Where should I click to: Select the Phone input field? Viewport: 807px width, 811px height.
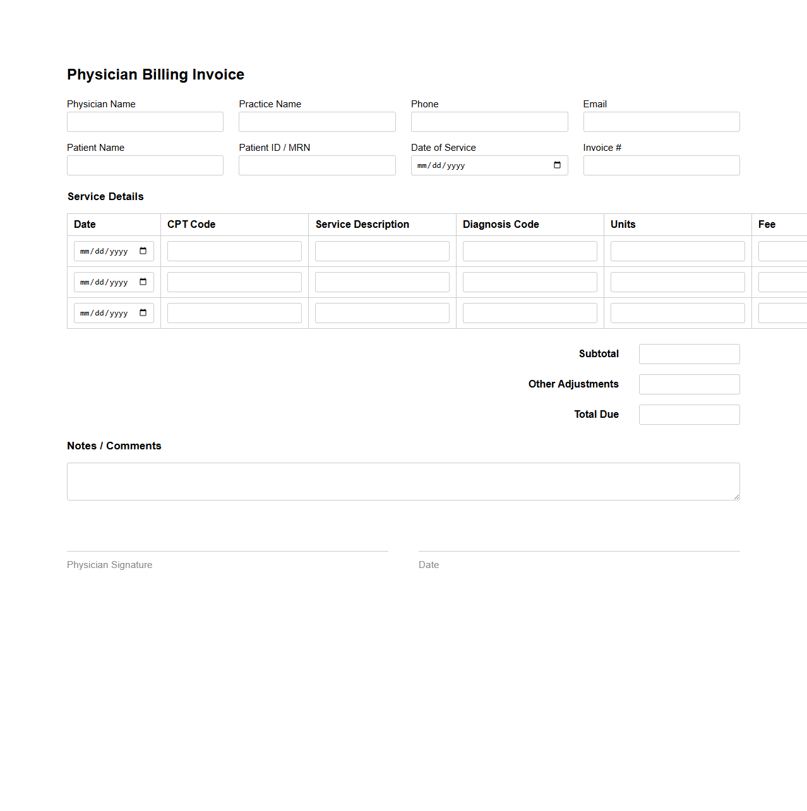pos(489,121)
